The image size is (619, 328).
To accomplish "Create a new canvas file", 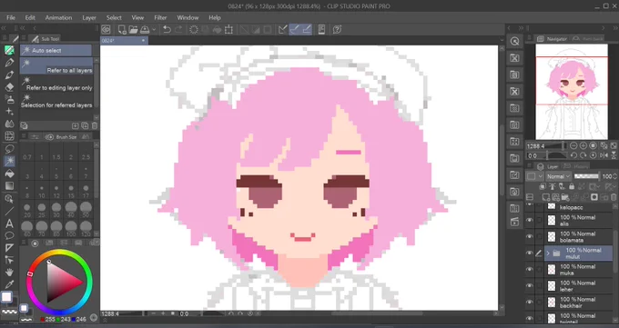I will [x=122, y=30].
